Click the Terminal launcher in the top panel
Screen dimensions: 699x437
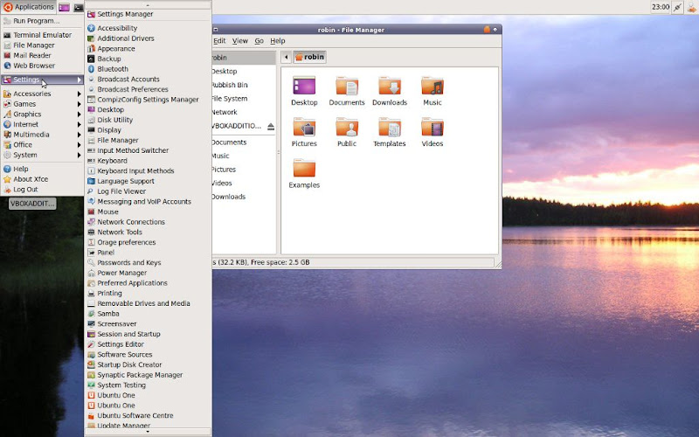point(79,7)
